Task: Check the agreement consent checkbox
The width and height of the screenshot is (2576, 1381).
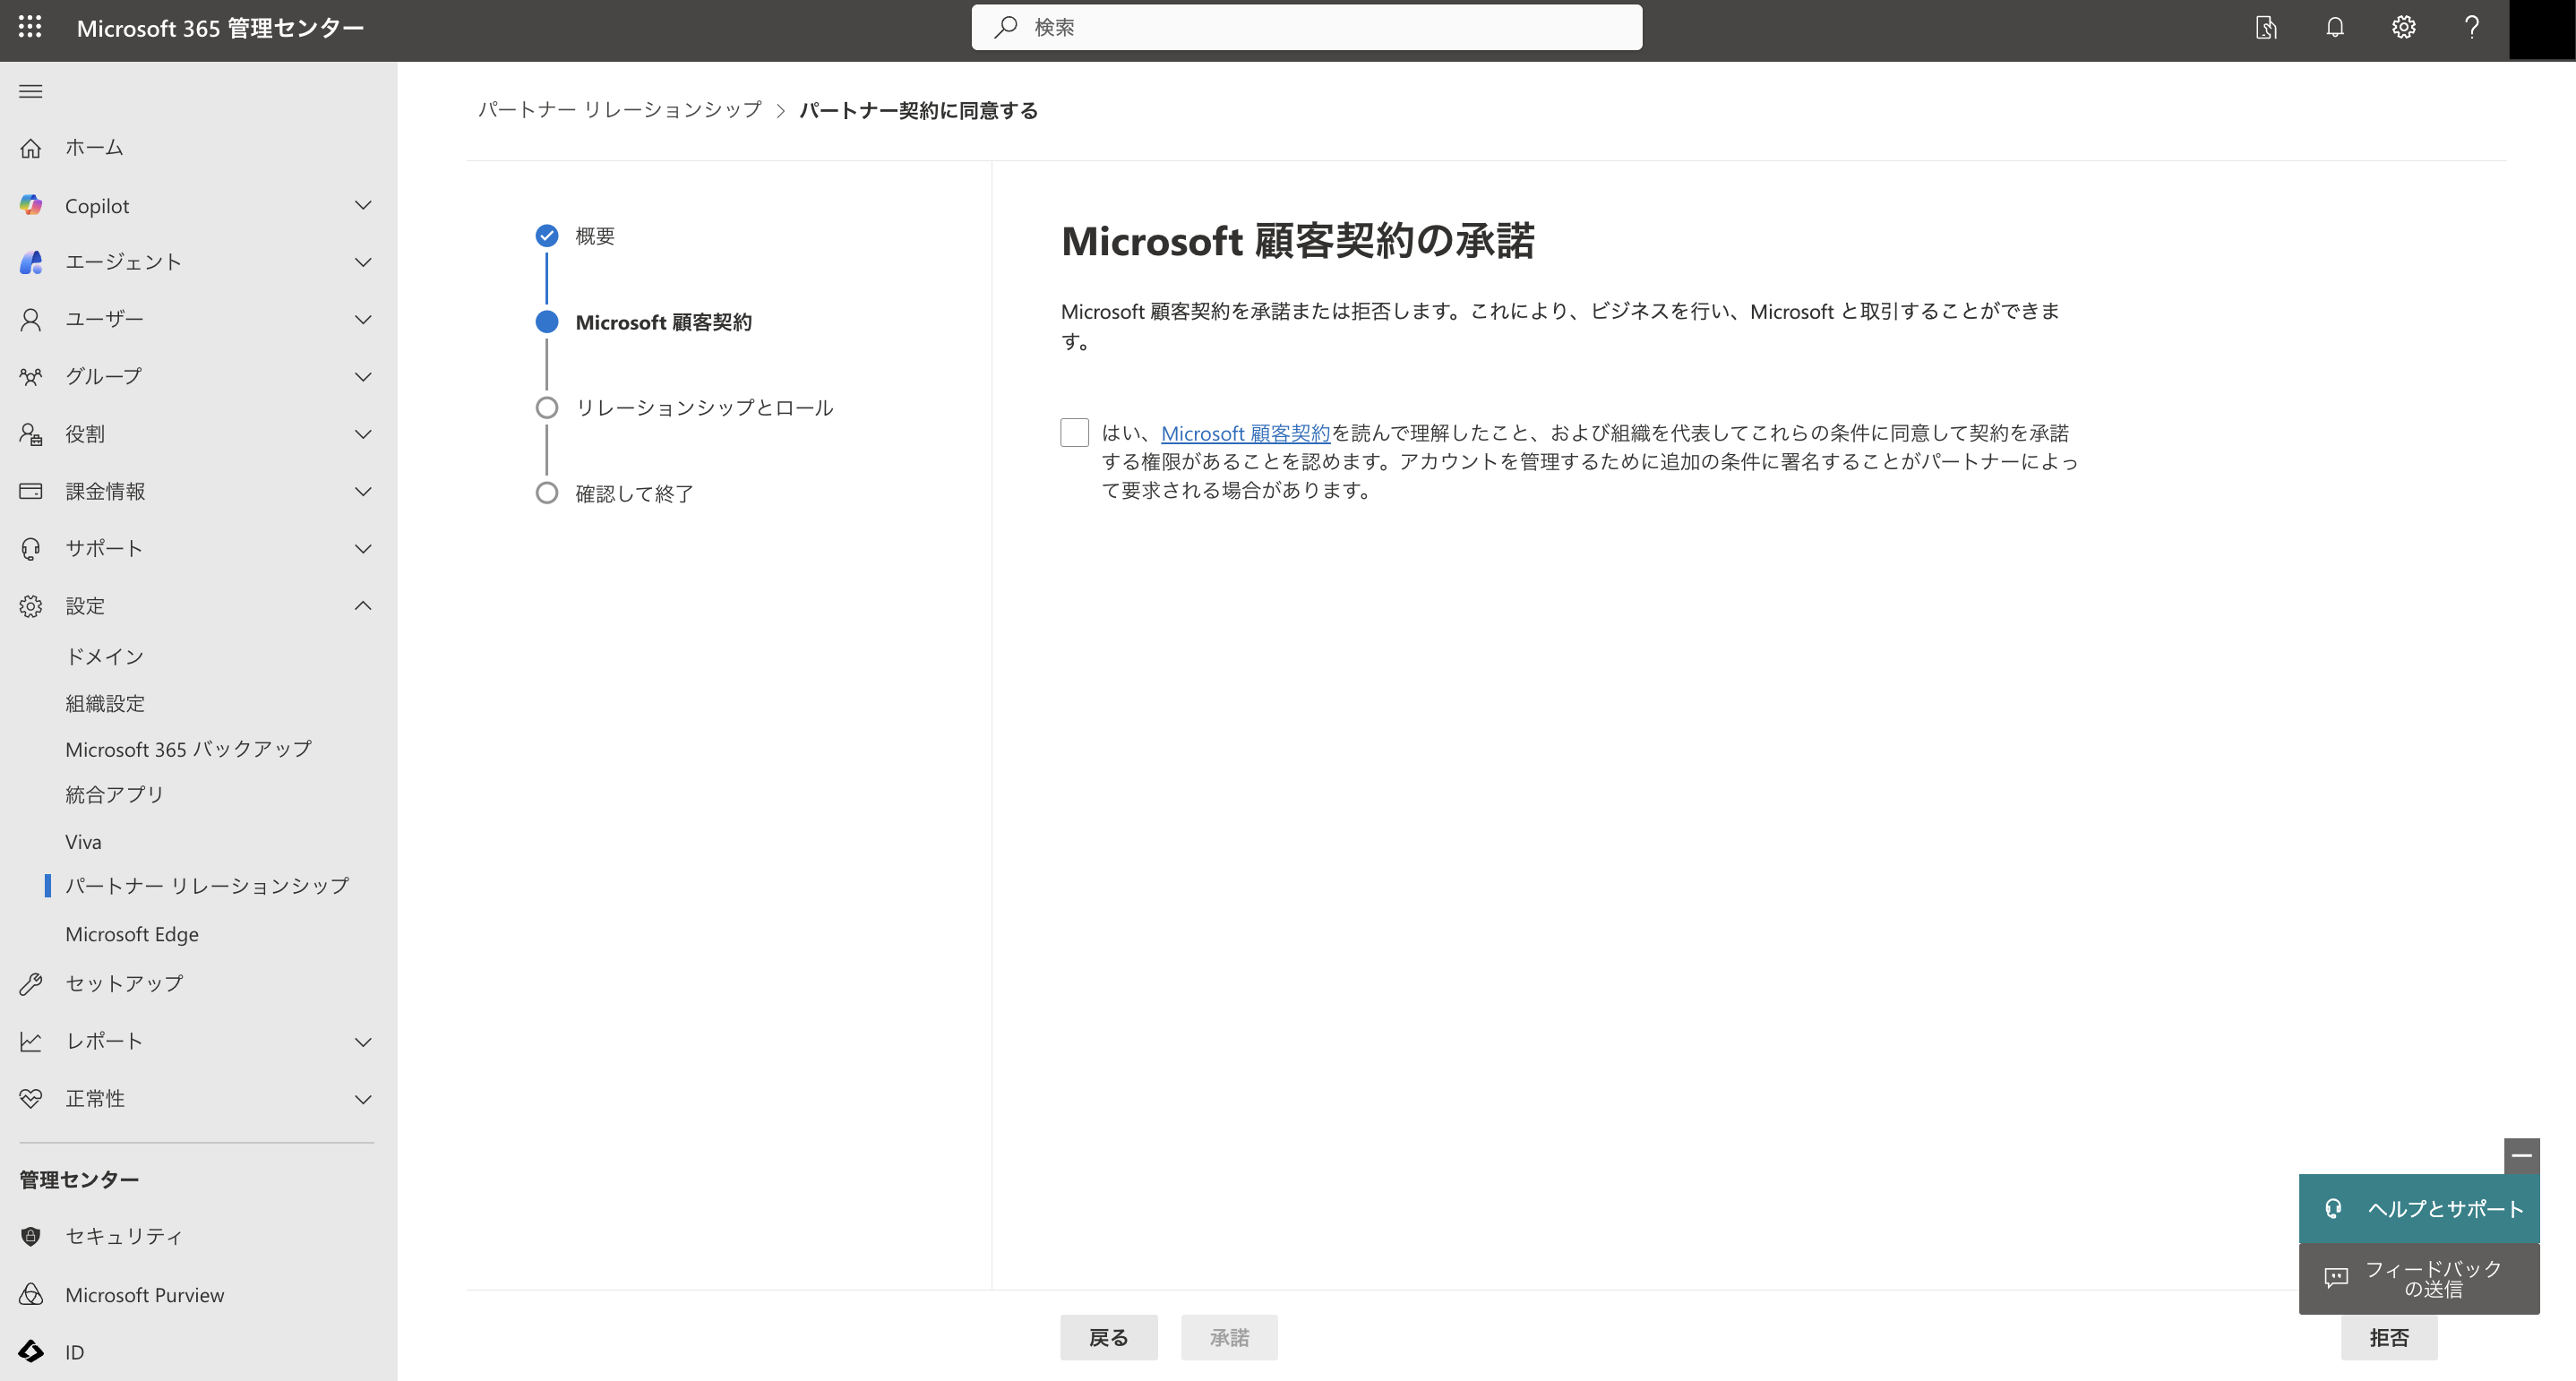Action: (x=1074, y=432)
